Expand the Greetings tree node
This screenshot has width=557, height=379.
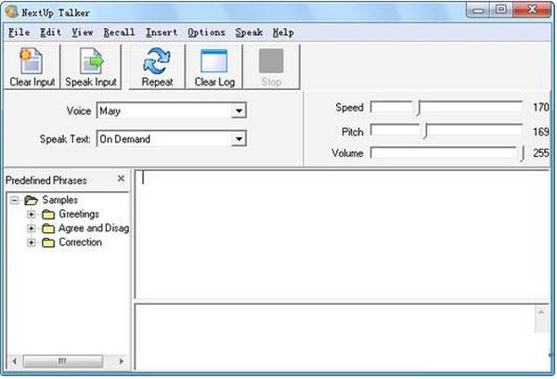point(32,215)
